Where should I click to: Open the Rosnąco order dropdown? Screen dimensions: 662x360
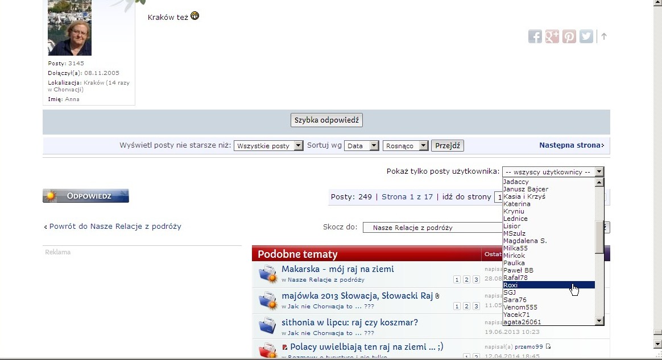406,146
